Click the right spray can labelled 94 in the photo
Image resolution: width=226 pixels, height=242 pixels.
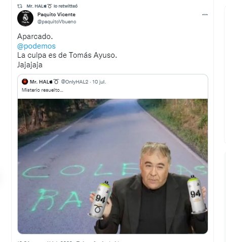click(196, 194)
